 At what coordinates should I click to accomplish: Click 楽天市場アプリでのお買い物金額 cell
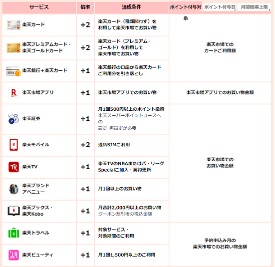(x=220, y=92)
